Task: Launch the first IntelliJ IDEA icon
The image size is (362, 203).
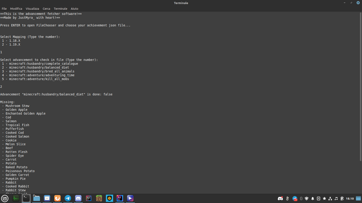Action: [89, 198]
